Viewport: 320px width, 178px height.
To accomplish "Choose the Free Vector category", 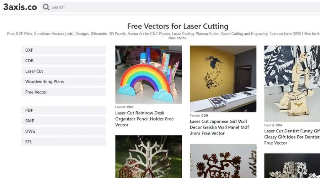I will (x=64, y=92).
